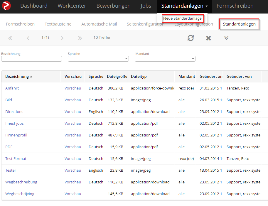Click 'application/force-downlo' Dateityp cell
The image size is (268, 206).
(153, 88)
